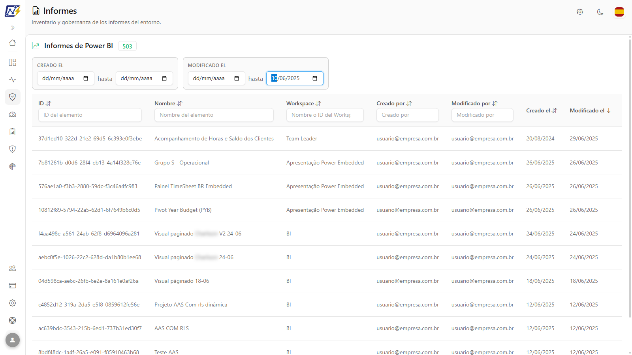Open the lifebuoy support icon
632x355 pixels.
click(x=13, y=320)
